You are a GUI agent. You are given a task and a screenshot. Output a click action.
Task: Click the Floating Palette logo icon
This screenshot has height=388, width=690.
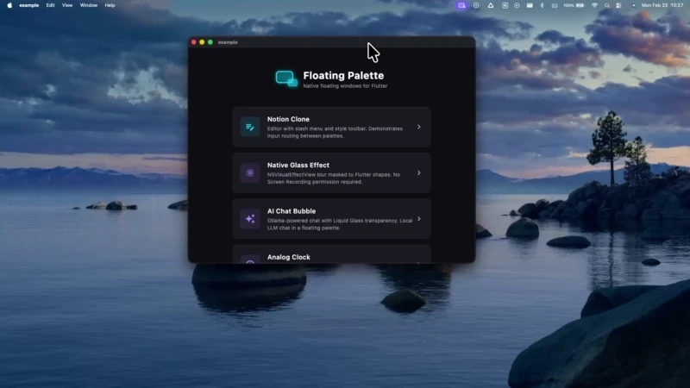[286, 79]
